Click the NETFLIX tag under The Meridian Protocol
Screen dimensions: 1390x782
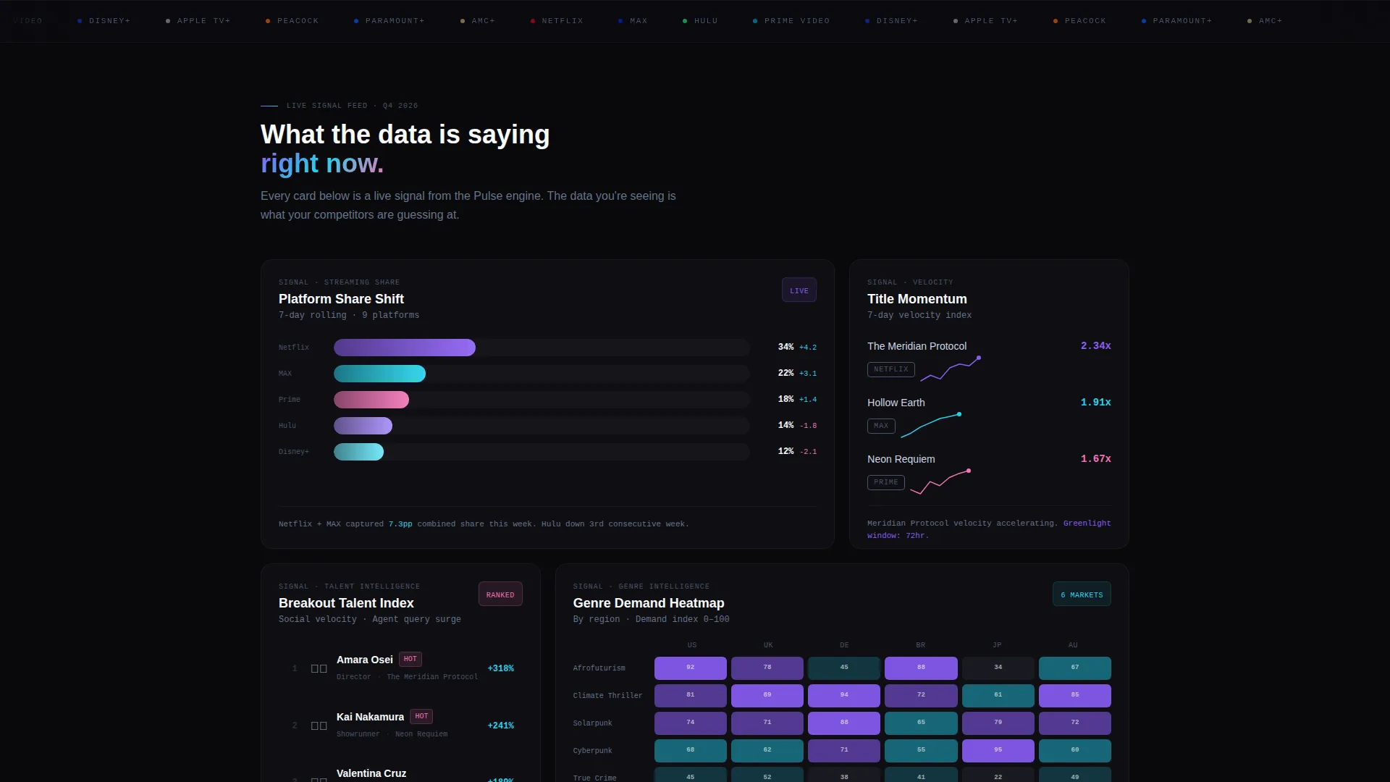(890, 369)
